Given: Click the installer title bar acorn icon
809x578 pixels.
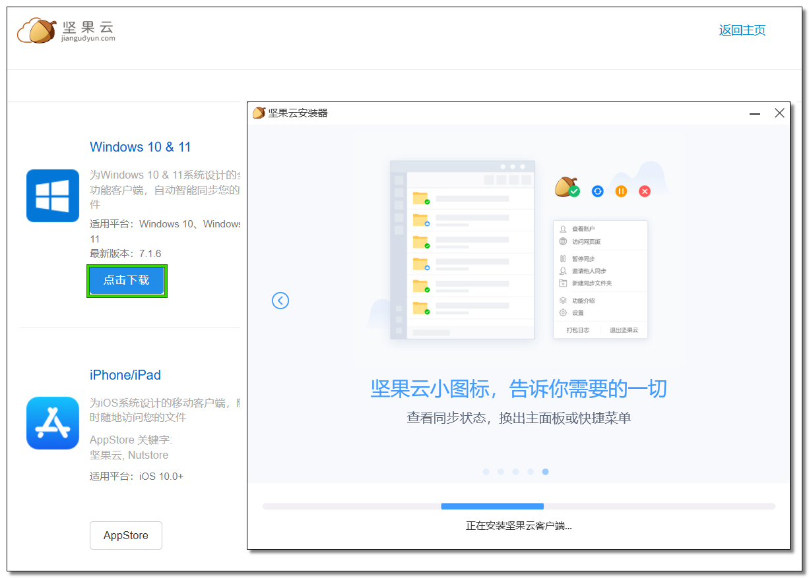Looking at the screenshot, I should coord(259,113).
